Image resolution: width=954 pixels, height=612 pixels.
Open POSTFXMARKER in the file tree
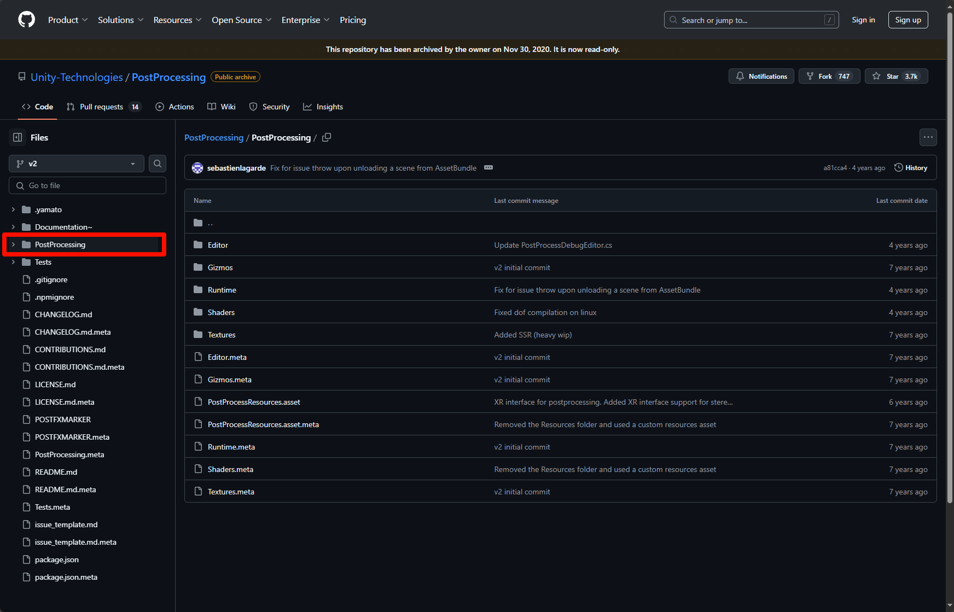[63, 419]
